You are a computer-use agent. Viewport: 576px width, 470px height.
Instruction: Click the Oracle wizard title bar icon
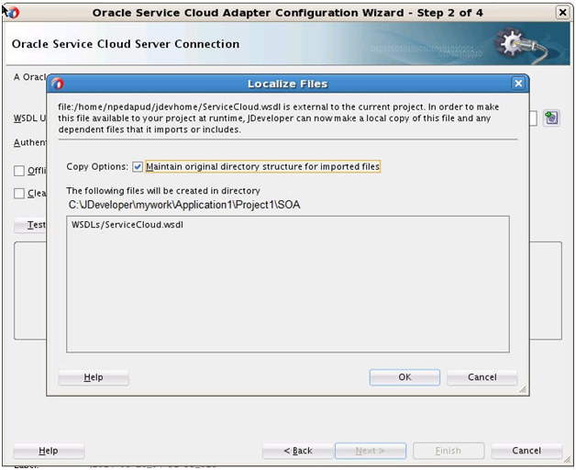click(x=13, y=13)
